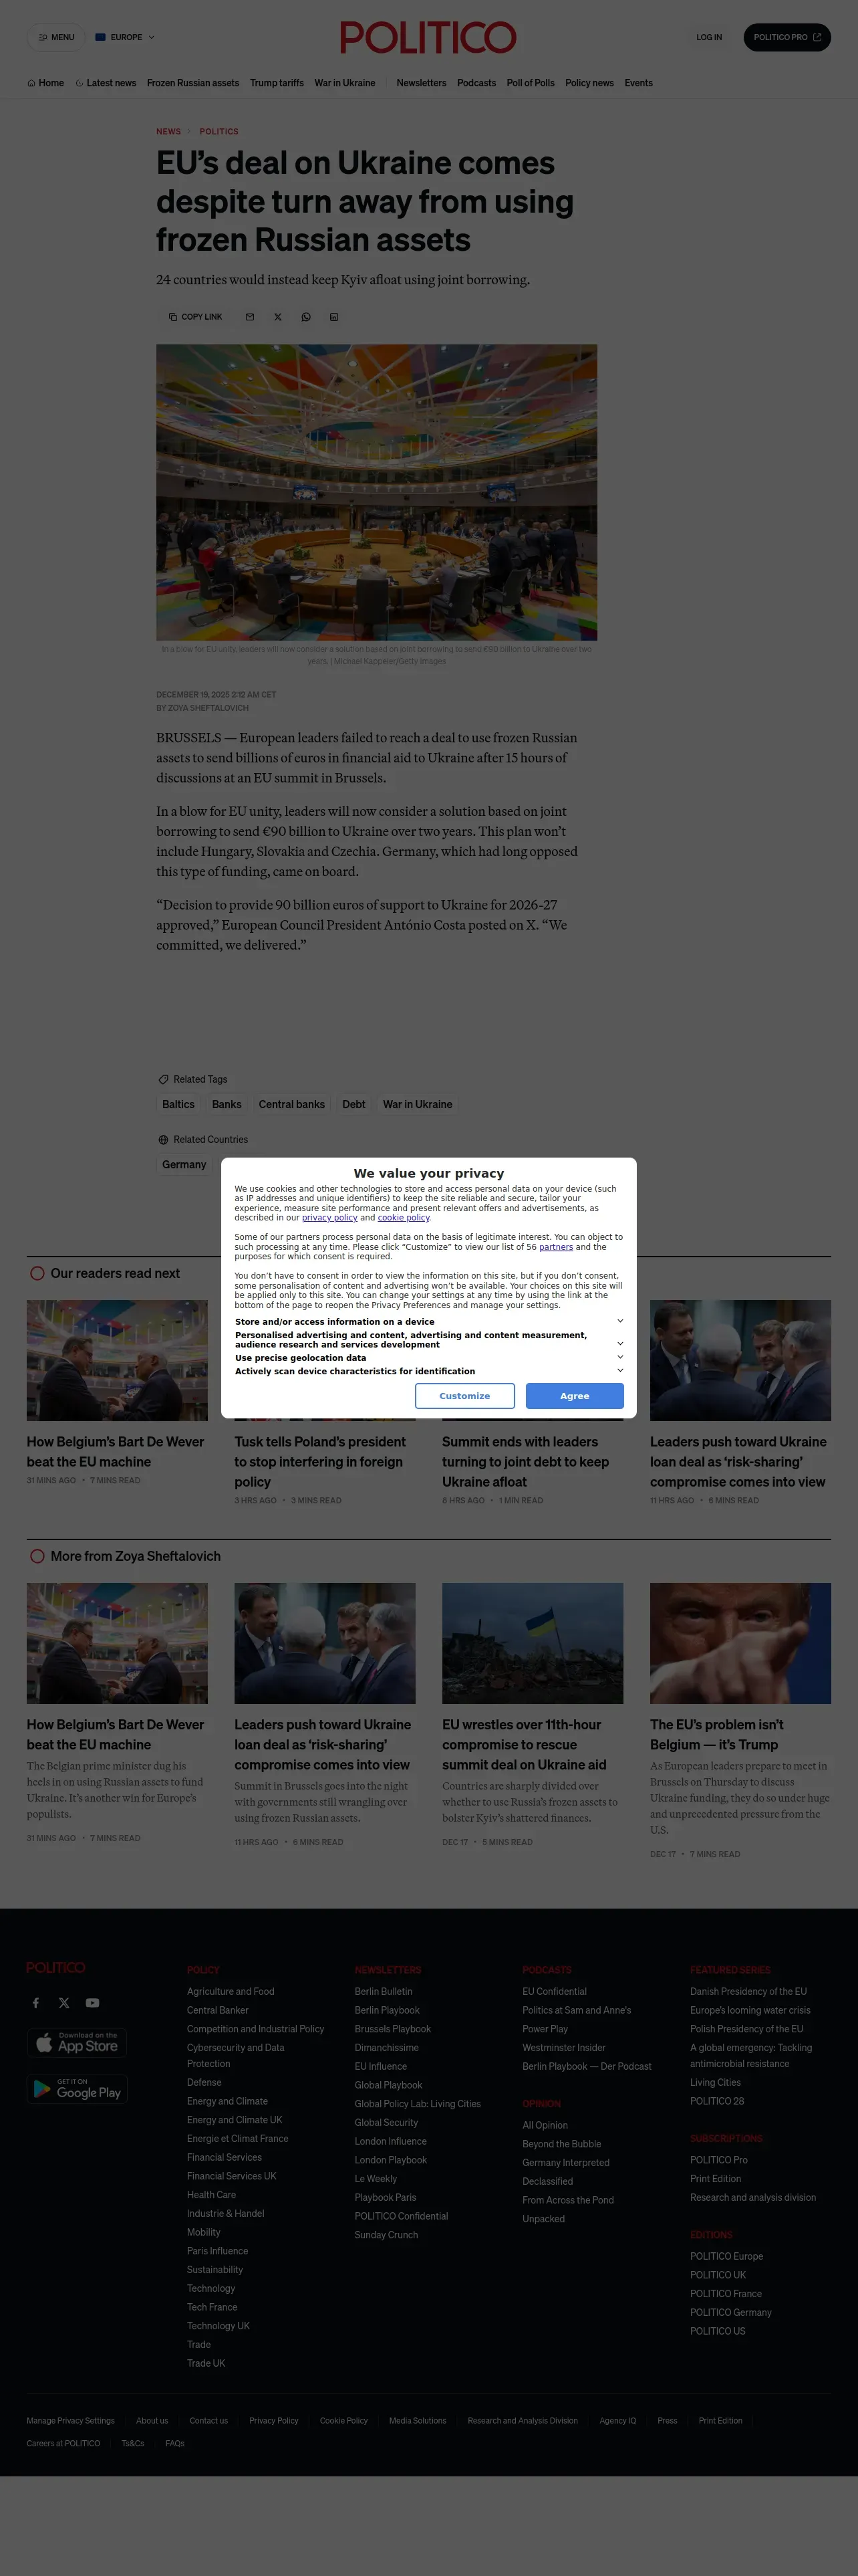The width and height of the screenshot is (858, 2576).
Task: Open cookie policy link in consent dialog
Action: (x=404, y=1217)
